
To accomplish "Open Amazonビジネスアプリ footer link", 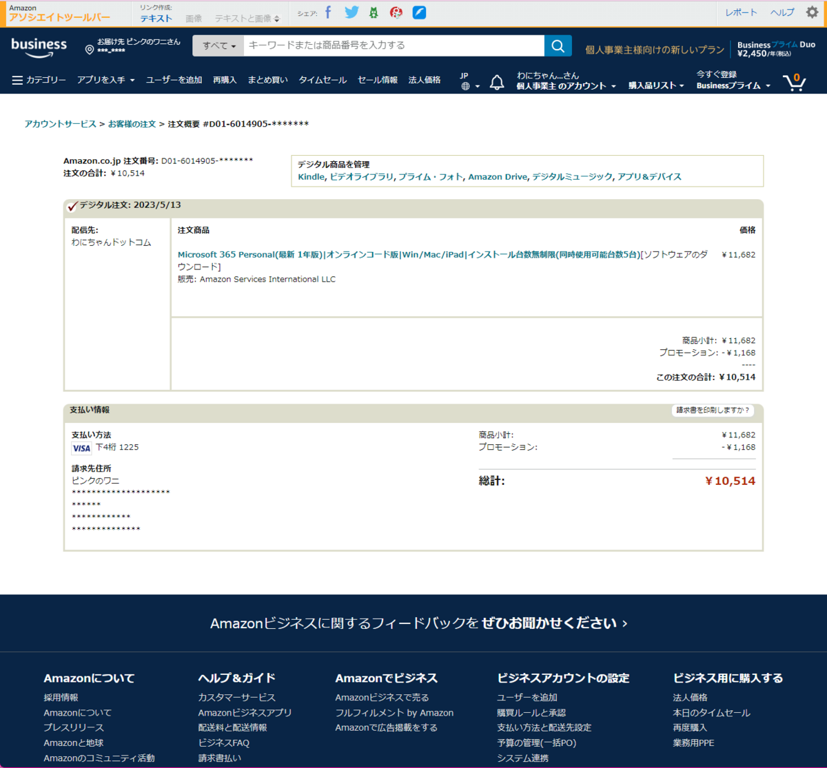I will [x=245, y=713].
